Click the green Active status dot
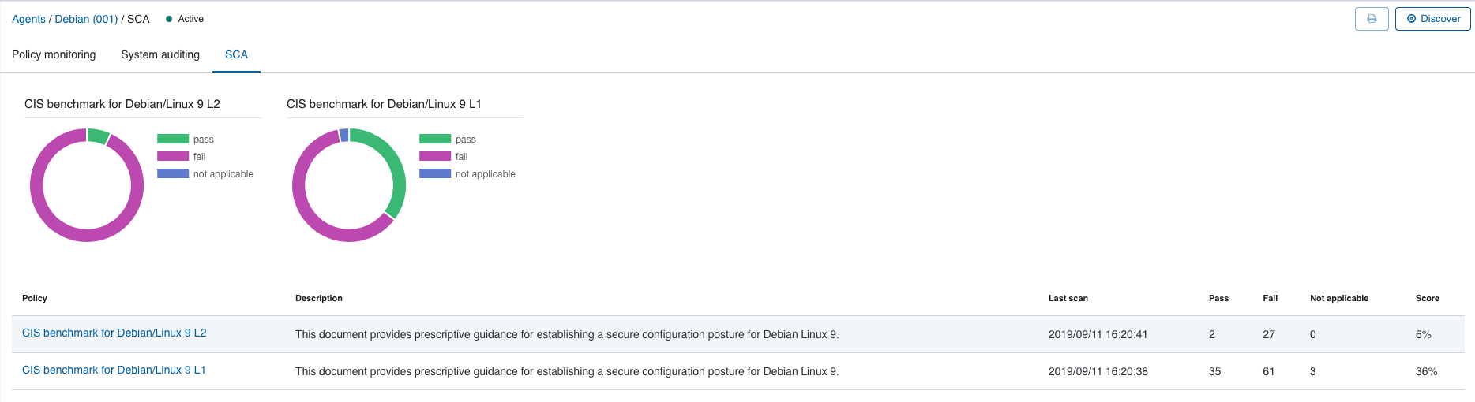 [169, 19]
